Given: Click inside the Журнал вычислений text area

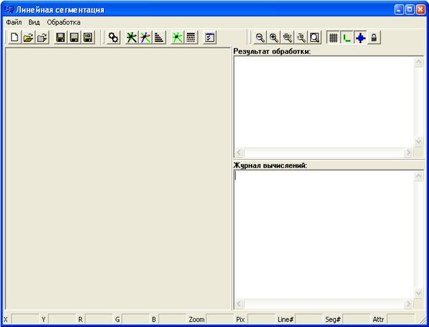Looking at the screenshot, I should pos(324,235).
